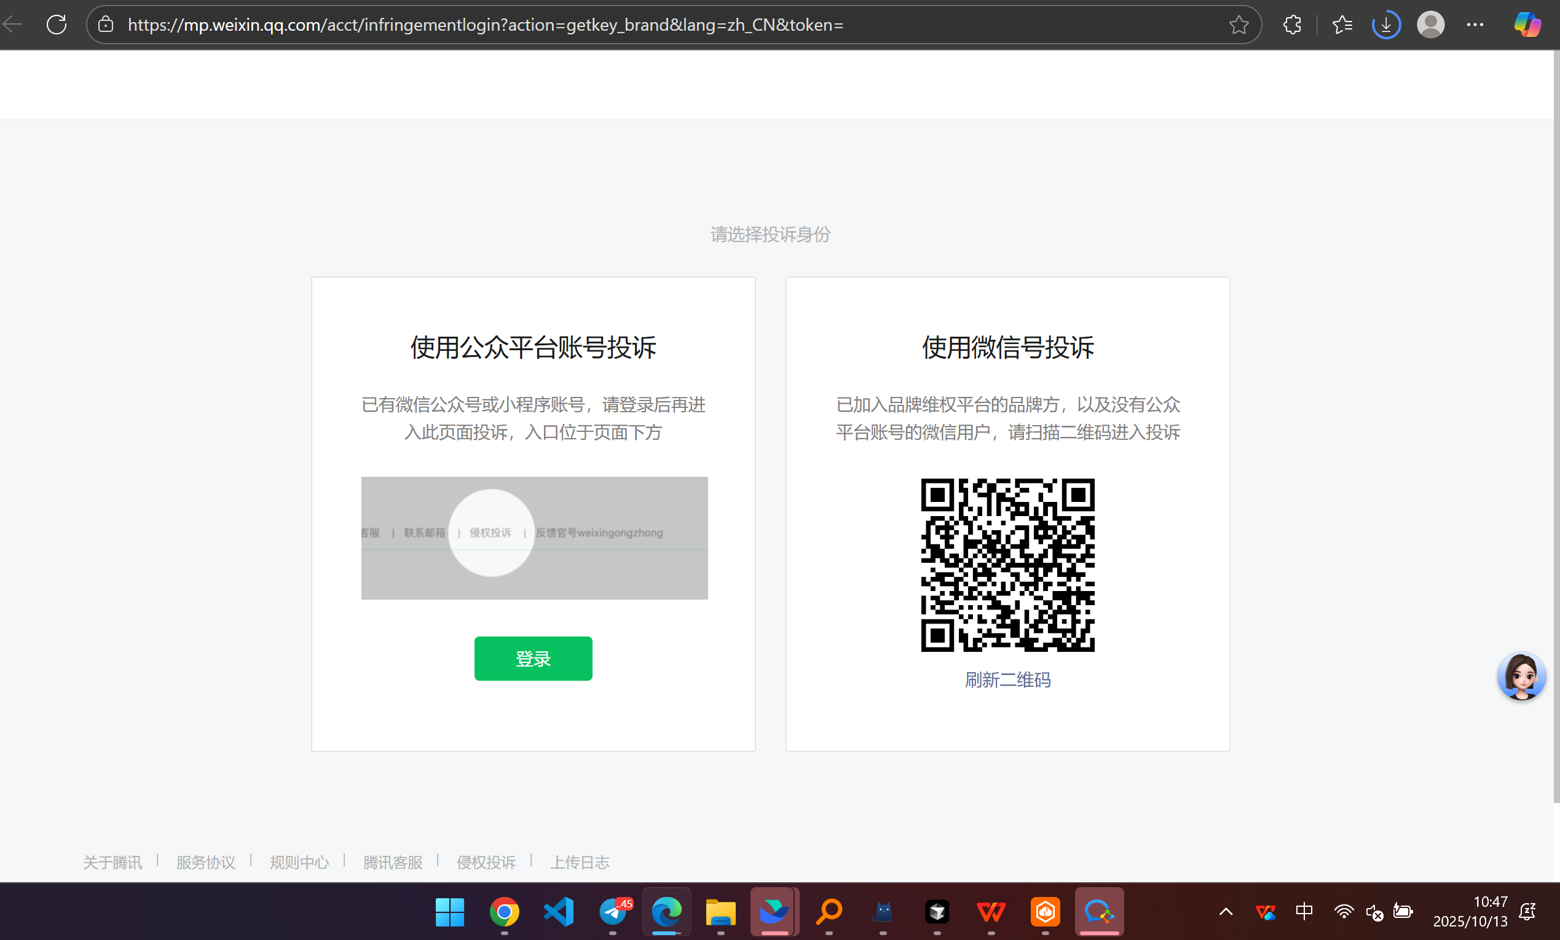1560x940 pixels.
Task: Open the browser extensions puzzle icon
Action: 1291,25
